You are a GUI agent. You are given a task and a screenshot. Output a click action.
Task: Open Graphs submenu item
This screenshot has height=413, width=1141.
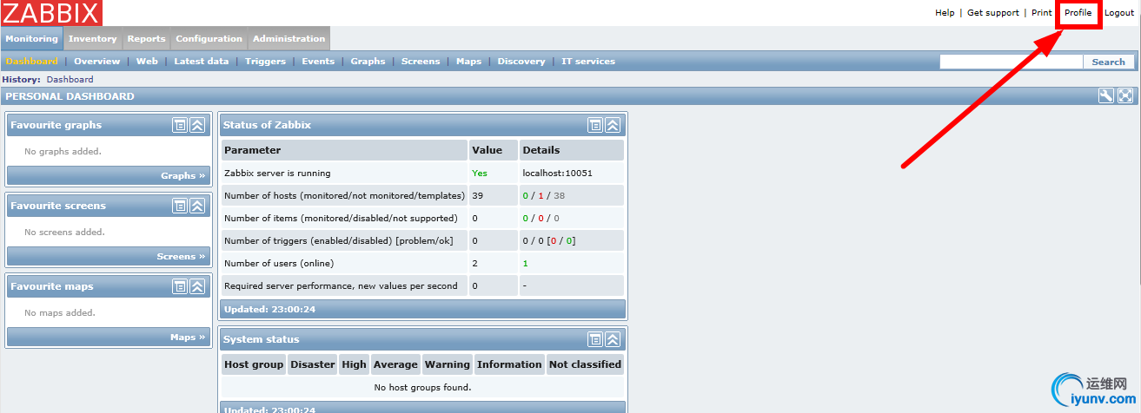pyautogui.click(x=368, y=62)
